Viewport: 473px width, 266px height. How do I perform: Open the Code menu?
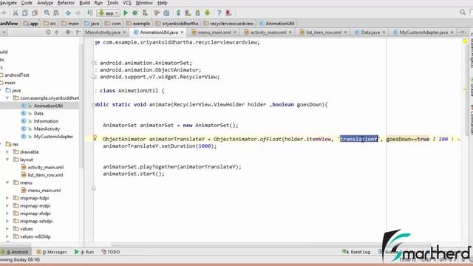[x=27, y=3]
